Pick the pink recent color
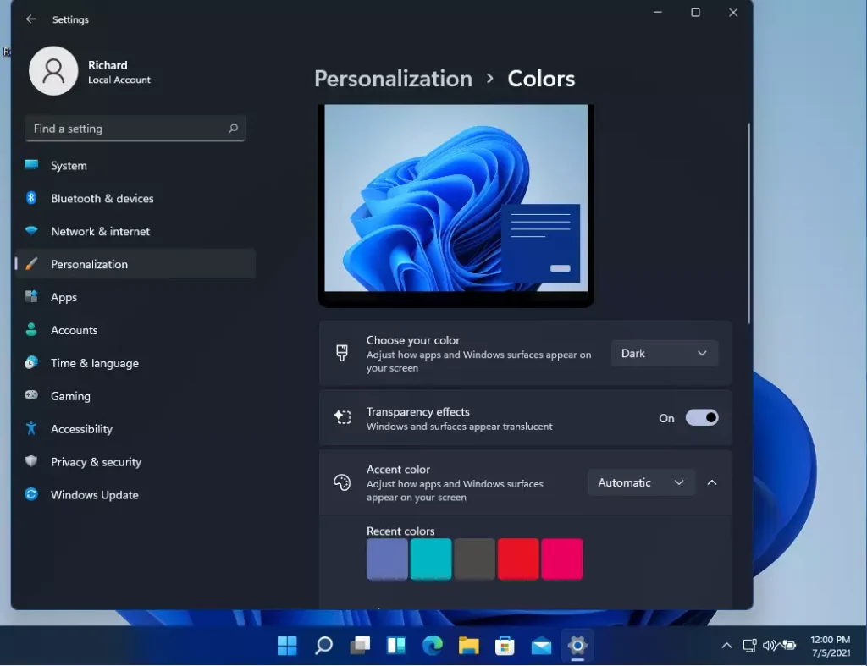867x666 pixels. [562, 559]
